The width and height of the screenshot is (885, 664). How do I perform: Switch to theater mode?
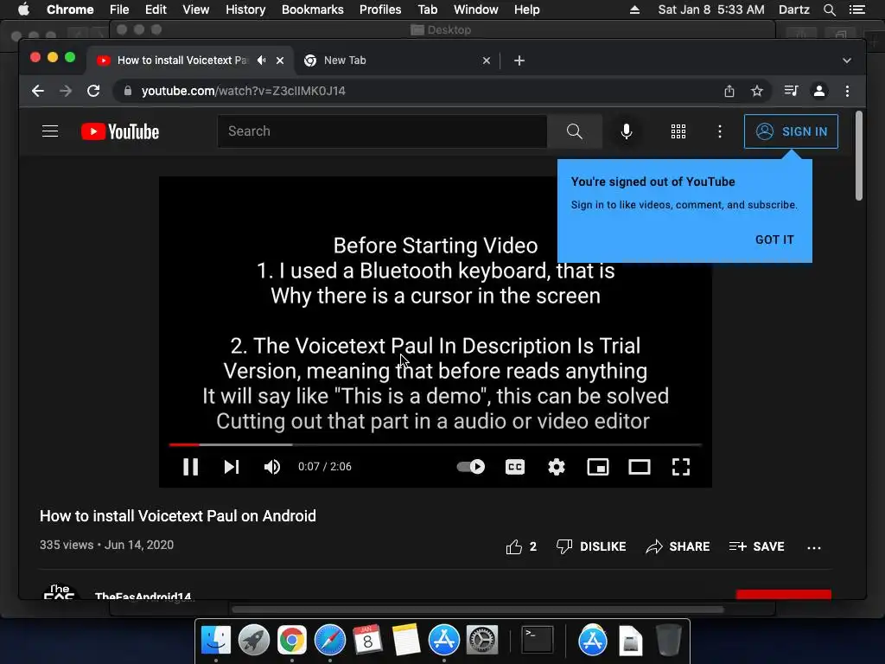click(x=640, y=467)
